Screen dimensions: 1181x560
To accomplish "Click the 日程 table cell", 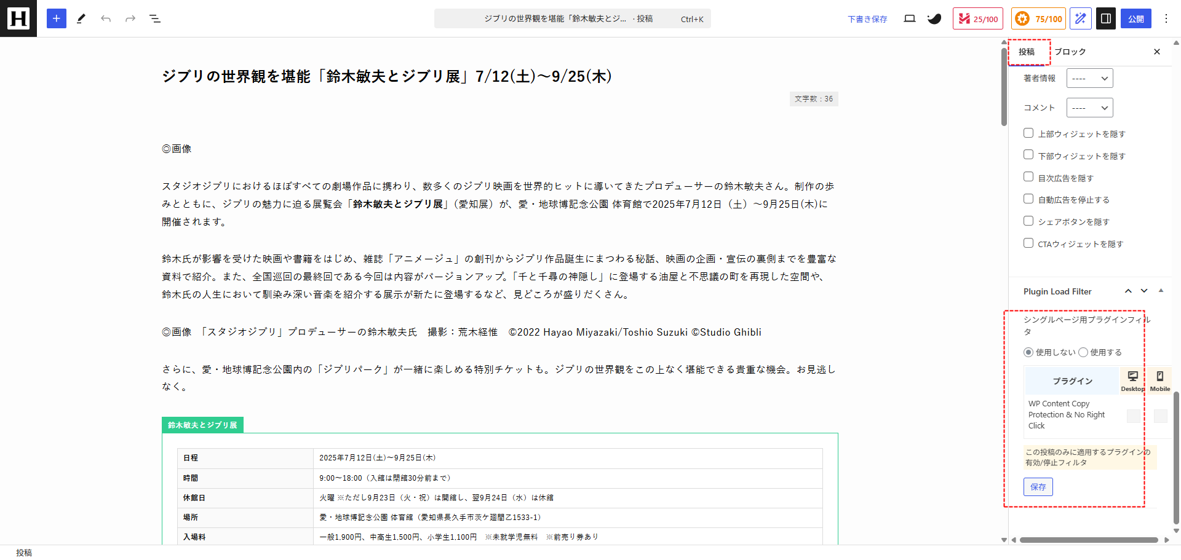I will [245, 458].
